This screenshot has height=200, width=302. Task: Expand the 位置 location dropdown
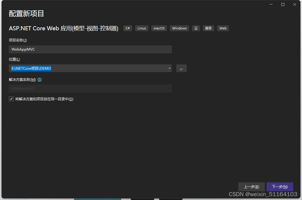(x=169, y=68)
